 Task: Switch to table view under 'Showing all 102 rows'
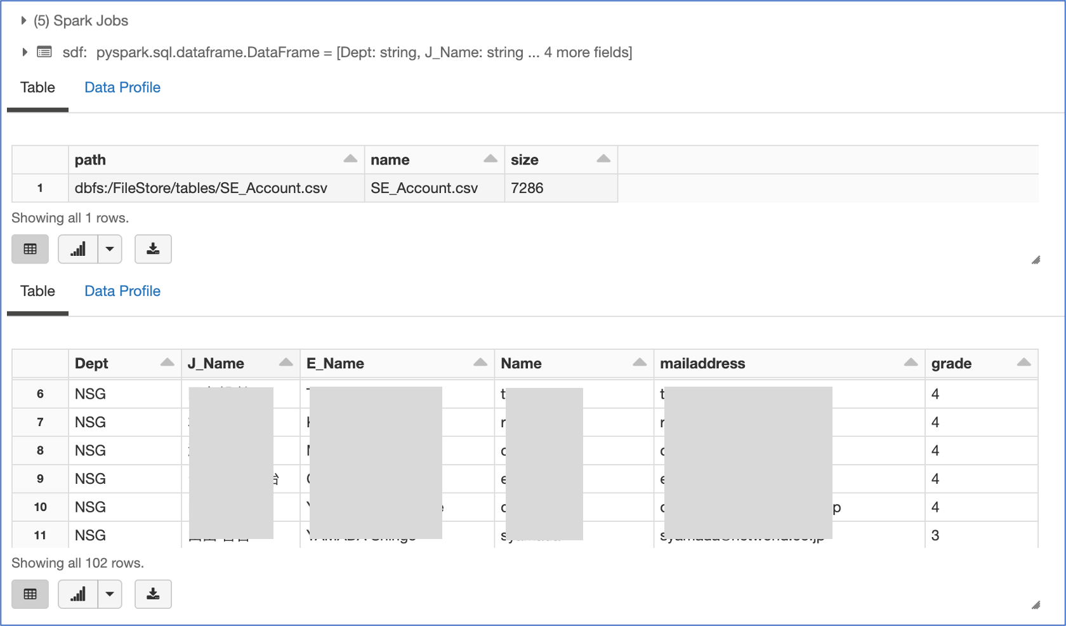[x=30, y=594]
